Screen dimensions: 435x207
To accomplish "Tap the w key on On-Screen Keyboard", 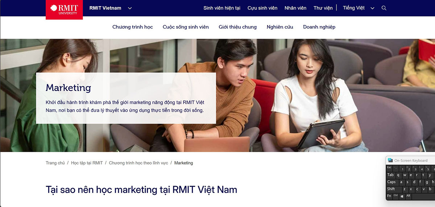I will 405,176.
